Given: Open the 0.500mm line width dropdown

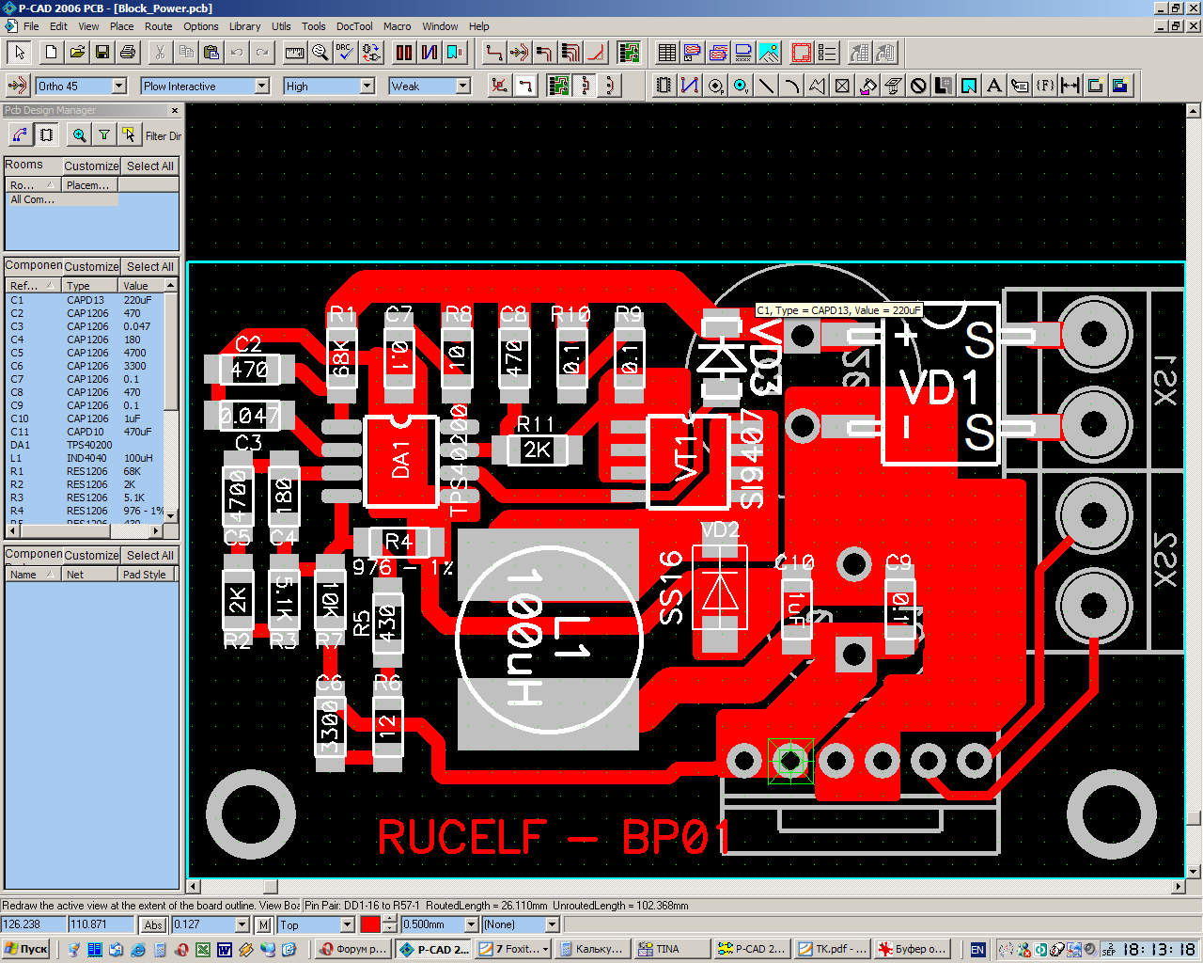Looking at the screenshot, I should pyautogui.click(x=472, y=925).
